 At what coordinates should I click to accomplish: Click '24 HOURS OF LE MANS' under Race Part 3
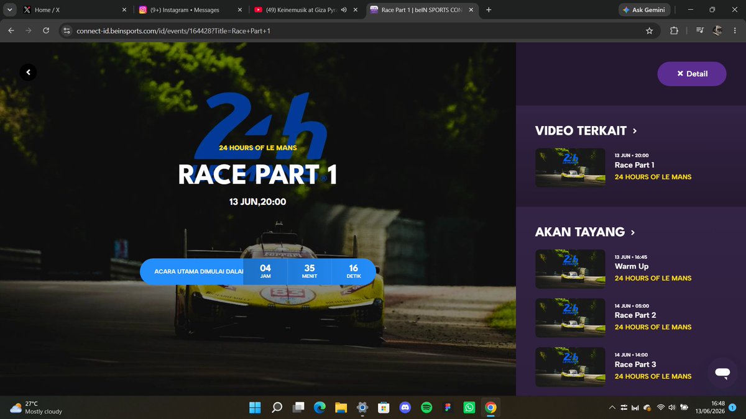coord(653,376)
